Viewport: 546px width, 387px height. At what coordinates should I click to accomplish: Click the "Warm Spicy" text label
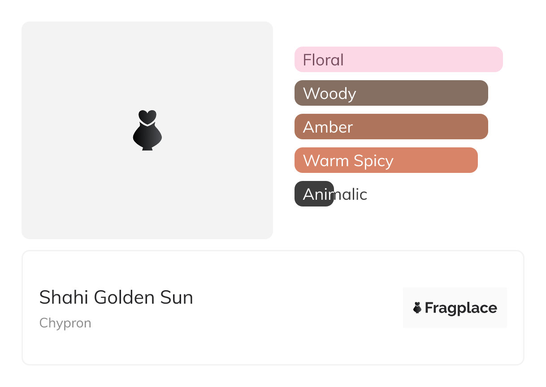point(348,161)
